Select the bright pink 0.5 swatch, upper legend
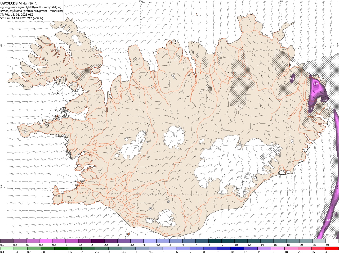339x254 pixels. pos(46,241)
